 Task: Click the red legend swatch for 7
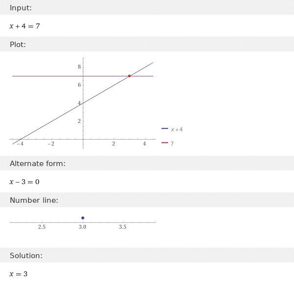(x=165, y=143)
